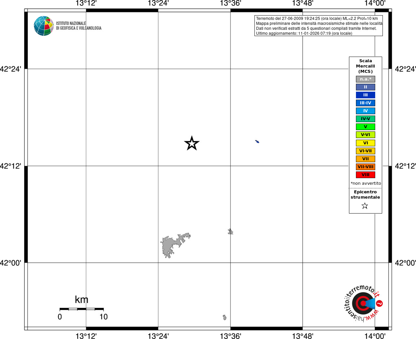Viewport: 416px width, 339px height.
Task: Click the large gray locality area
Action: [x=175, y=245]
